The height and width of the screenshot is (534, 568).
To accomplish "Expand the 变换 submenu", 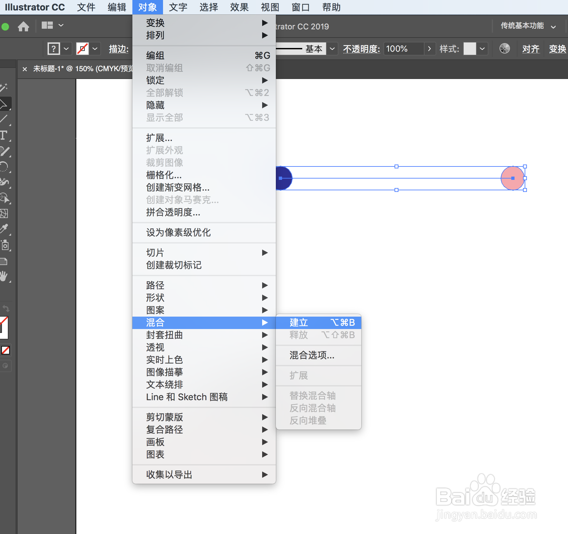I will 204,23.
